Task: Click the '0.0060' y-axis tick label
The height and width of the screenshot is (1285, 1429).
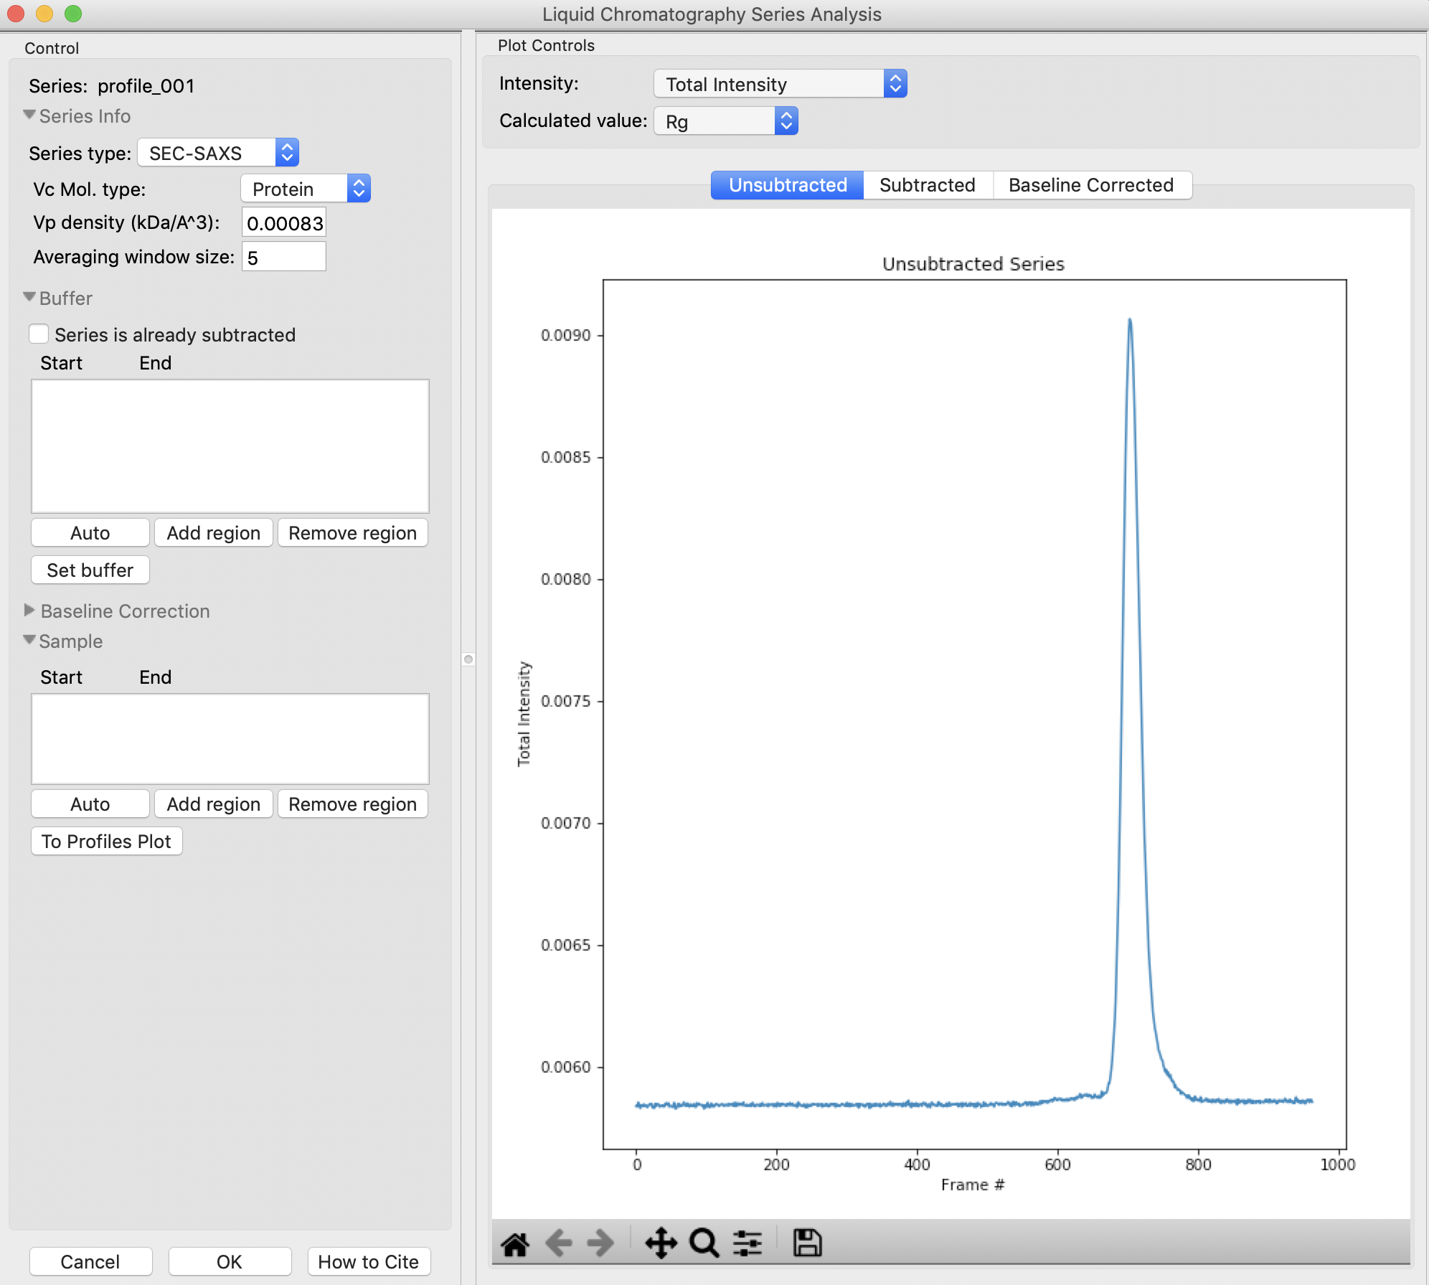Action: coord(566,1067)
